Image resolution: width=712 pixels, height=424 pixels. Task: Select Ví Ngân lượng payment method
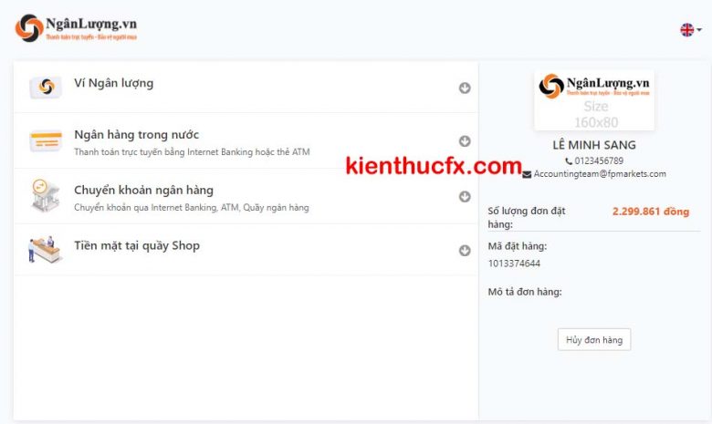pyautogui.click(x=114, y=84)
